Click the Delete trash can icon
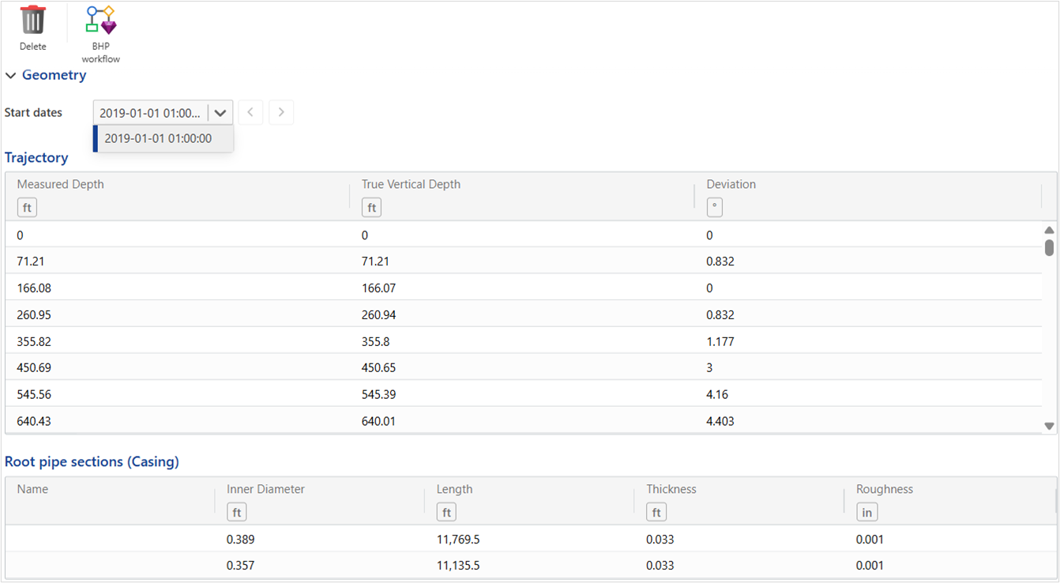The height and width of the screenshot is (583, 1060). [x=33, y=21]
